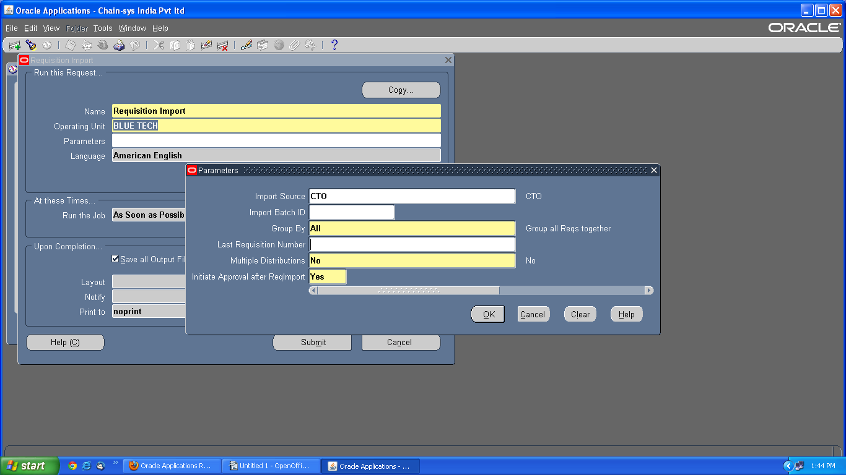Toggle the Save all Output Files checkbox

coord(115,259)
